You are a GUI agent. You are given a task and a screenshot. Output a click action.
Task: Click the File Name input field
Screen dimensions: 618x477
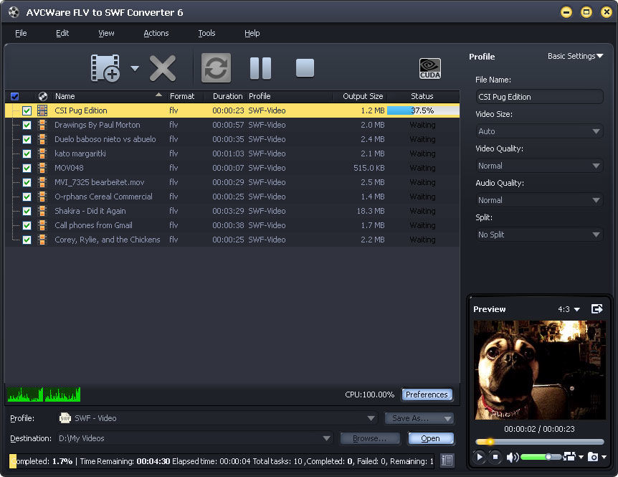point(539,97)
